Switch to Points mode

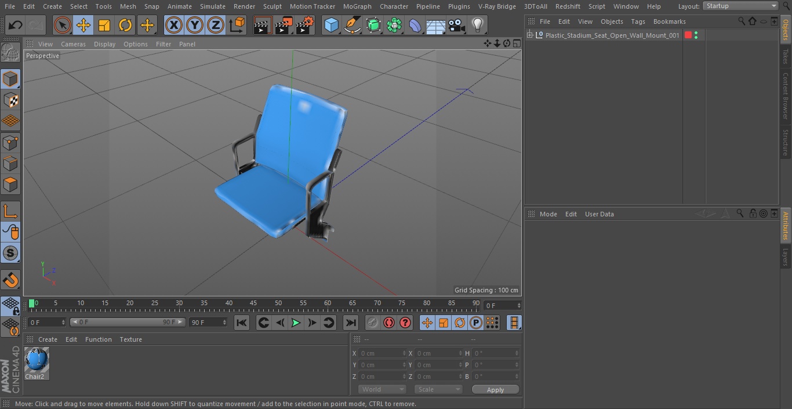pyautogui.click(x=10, y=142)
